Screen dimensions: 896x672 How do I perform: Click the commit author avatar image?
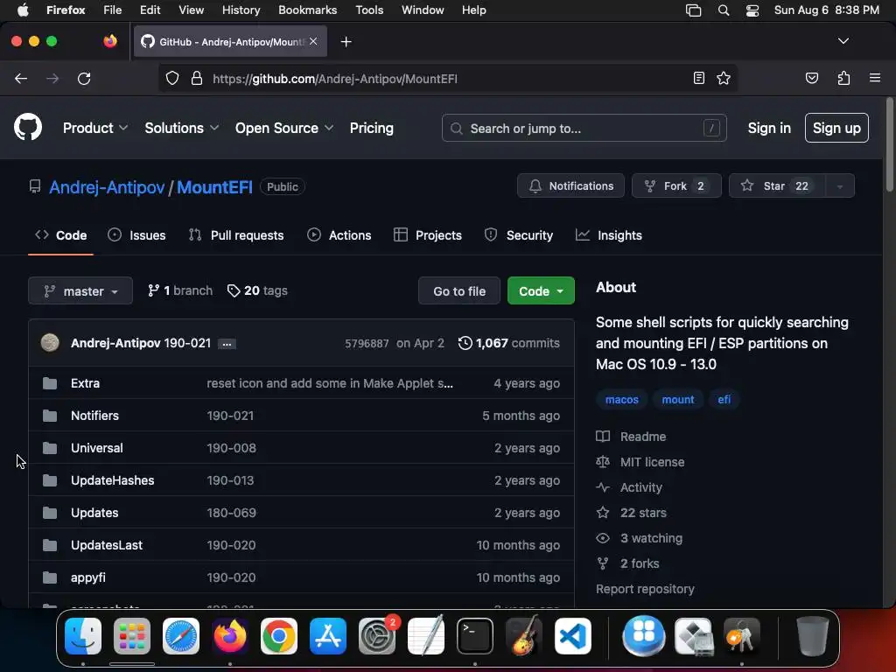[x=50, y=343]
